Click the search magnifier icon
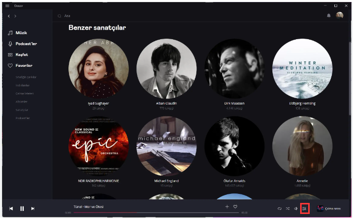This screenshot has height=220, width=353. point(59,16)
